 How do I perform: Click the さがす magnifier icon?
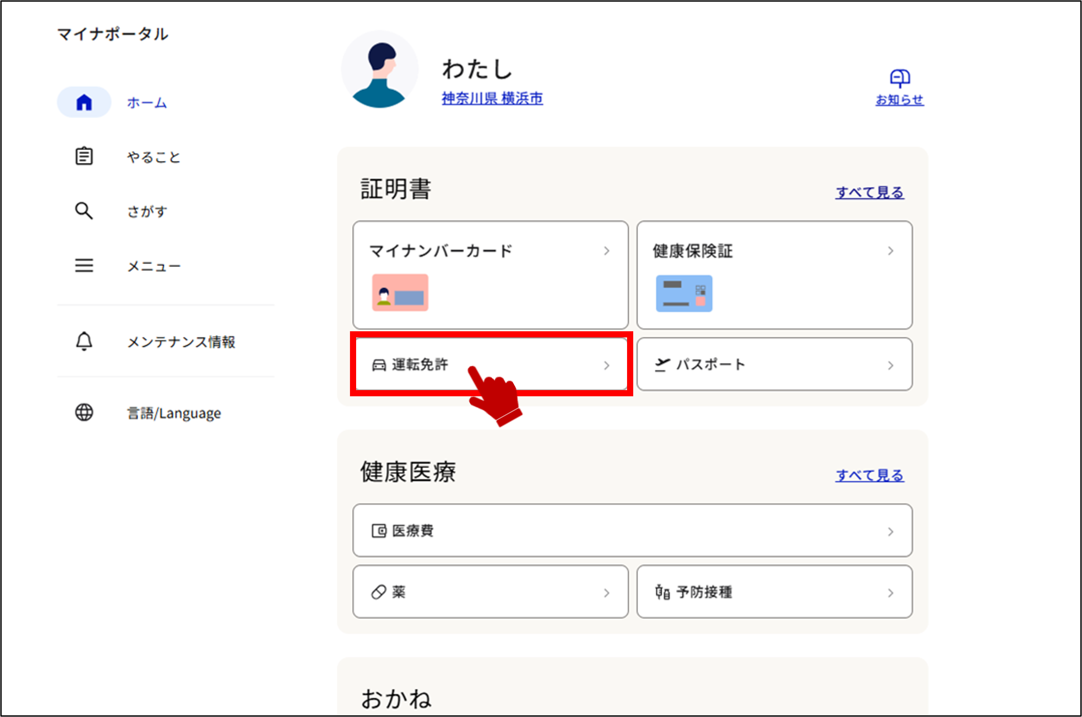[84, 211]
